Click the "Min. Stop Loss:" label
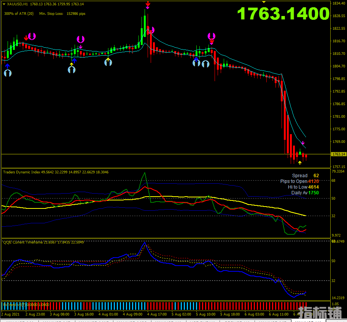This screenshot has height=322, width=347. coord(51,13)
